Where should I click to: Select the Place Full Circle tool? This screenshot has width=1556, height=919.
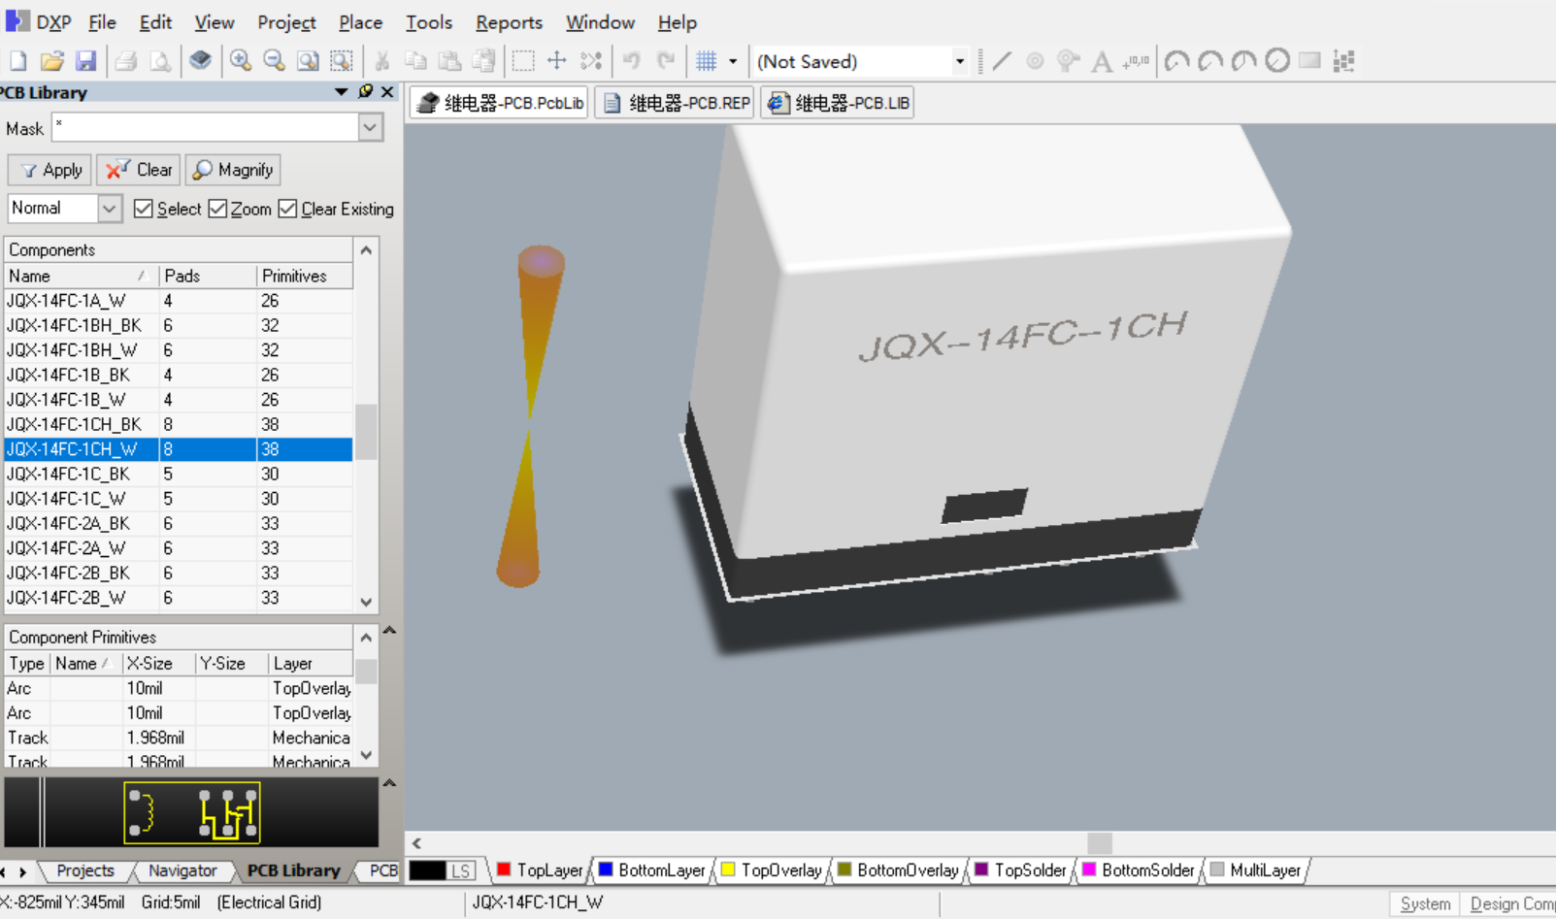(x=1277, y=61)
